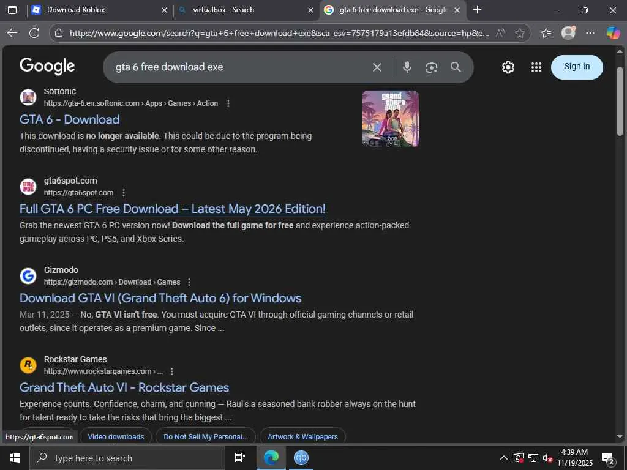Show hidden system tray icons
The width and height of the screenshot is (627, 470).
(504, 458)
